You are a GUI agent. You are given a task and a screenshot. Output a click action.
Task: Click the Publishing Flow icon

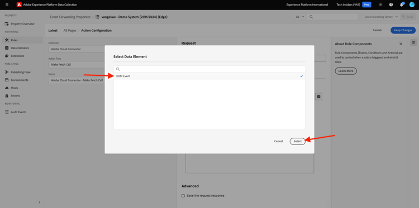7,72
